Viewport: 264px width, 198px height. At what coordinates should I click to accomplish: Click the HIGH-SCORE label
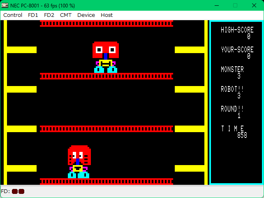237,30
